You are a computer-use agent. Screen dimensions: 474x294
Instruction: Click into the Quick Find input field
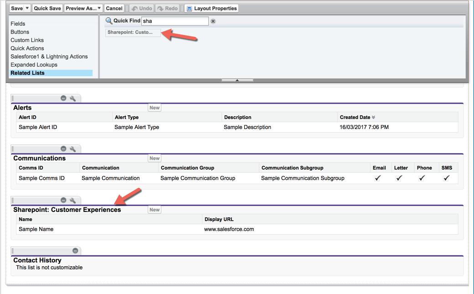175,21
